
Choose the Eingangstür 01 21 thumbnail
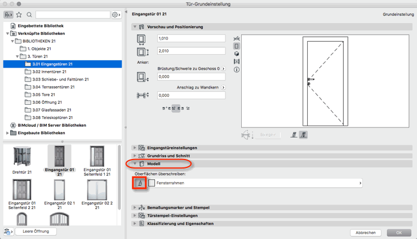tap(59, 161)
